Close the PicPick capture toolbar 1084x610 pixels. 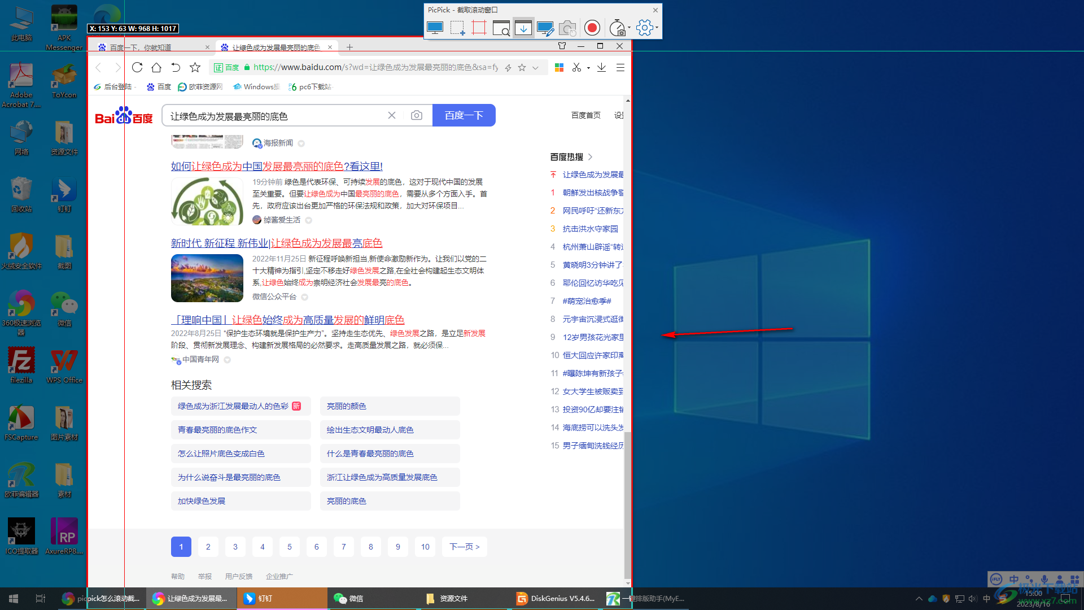point(655,10)
